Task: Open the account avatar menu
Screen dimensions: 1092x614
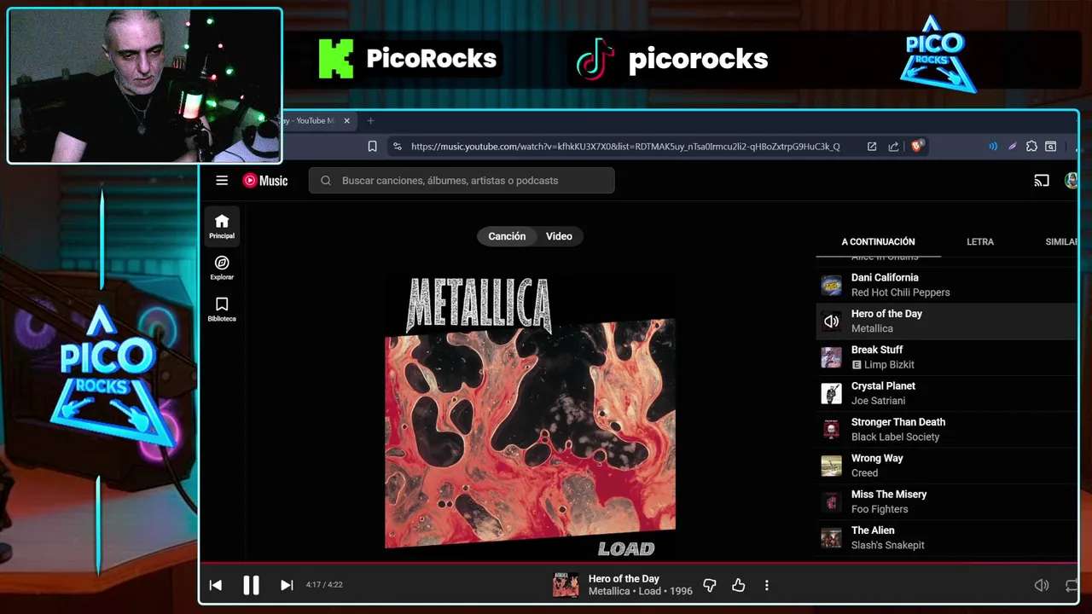Action: pyautogui.click(x=1072, y=180)
